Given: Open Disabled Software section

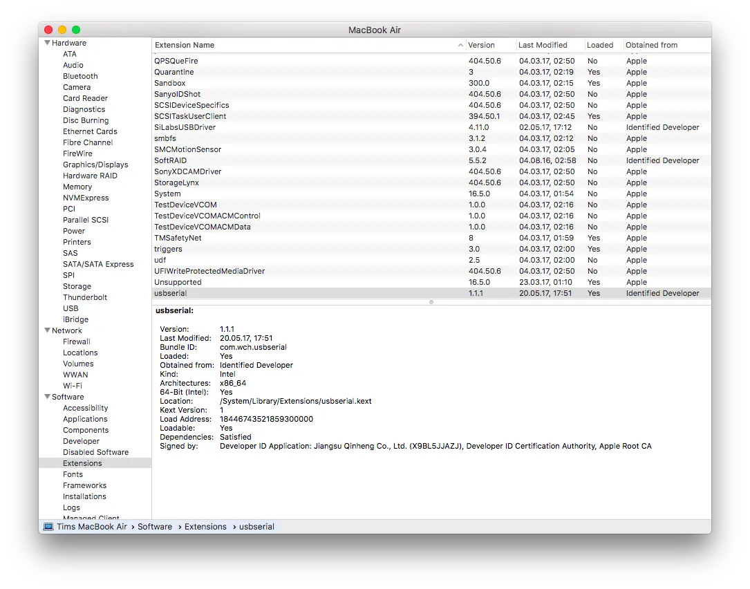Looking at the screenshot, I should click(x=95, y=451).
